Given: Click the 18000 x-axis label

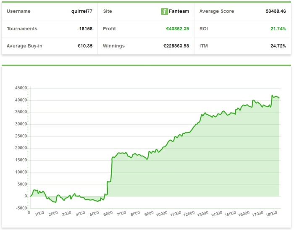Looking at the screenshot, I should [271, 214].
